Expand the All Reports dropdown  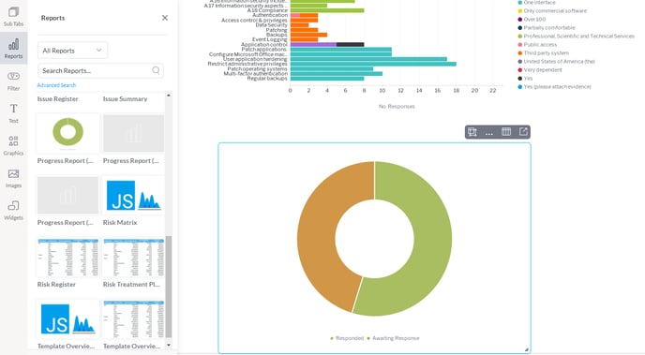pyautogui.click(x=72, y=51)
